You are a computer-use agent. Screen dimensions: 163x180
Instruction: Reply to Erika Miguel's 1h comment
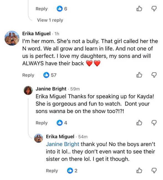[x=28, y=75]
